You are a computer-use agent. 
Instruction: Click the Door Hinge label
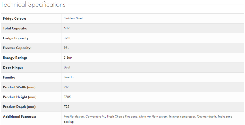coord(13,68)
